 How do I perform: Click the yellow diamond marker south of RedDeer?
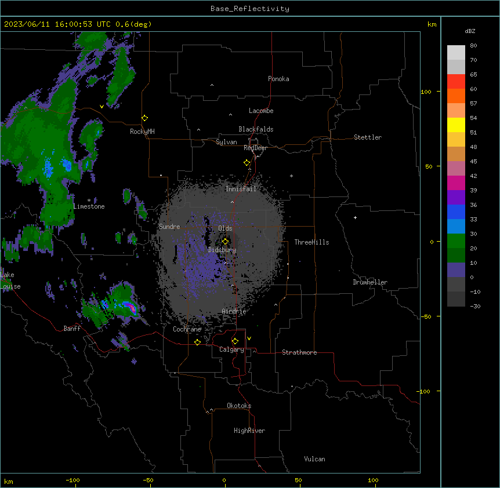click(247, 163)
